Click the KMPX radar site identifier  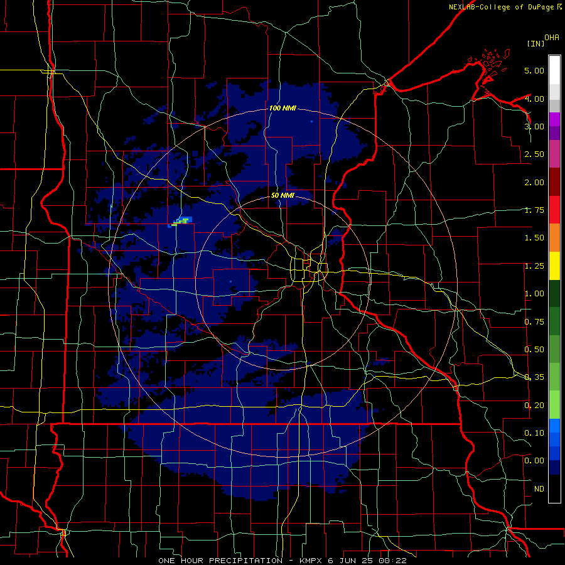pyautogui.click(x=311, y=561)
